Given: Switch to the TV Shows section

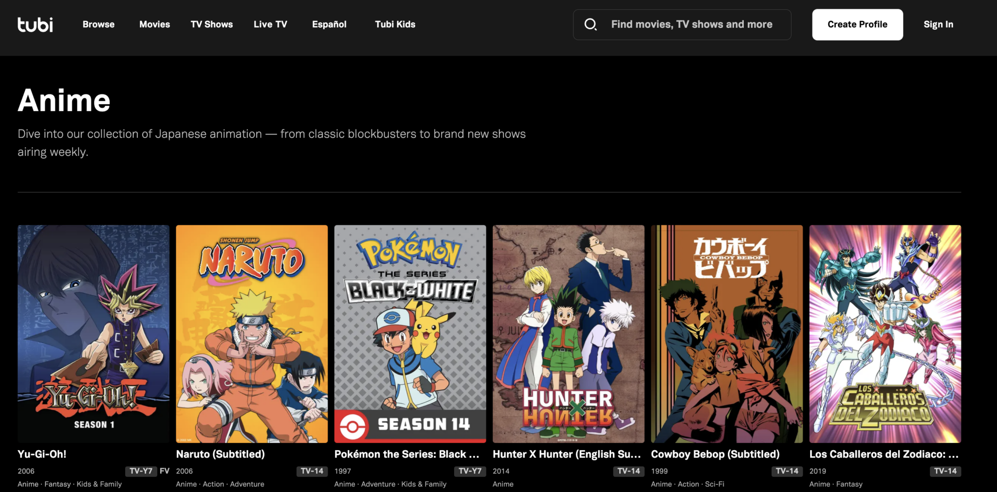Looking at the screenshot, I should pos(212,24).
